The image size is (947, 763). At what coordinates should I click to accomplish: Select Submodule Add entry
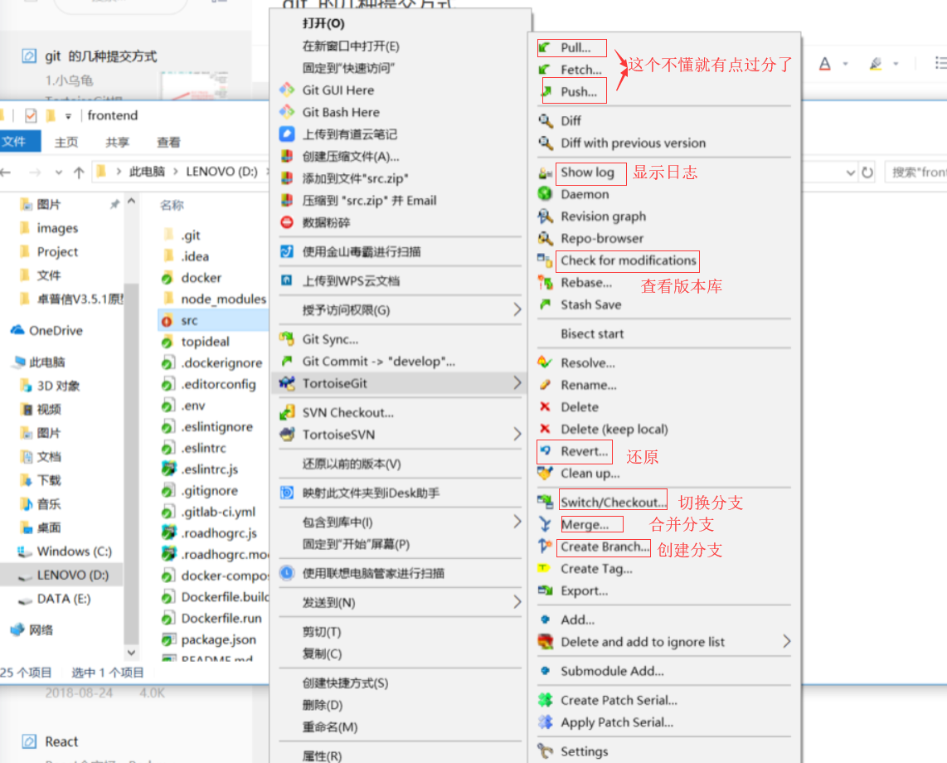click(x=664, y=671)
